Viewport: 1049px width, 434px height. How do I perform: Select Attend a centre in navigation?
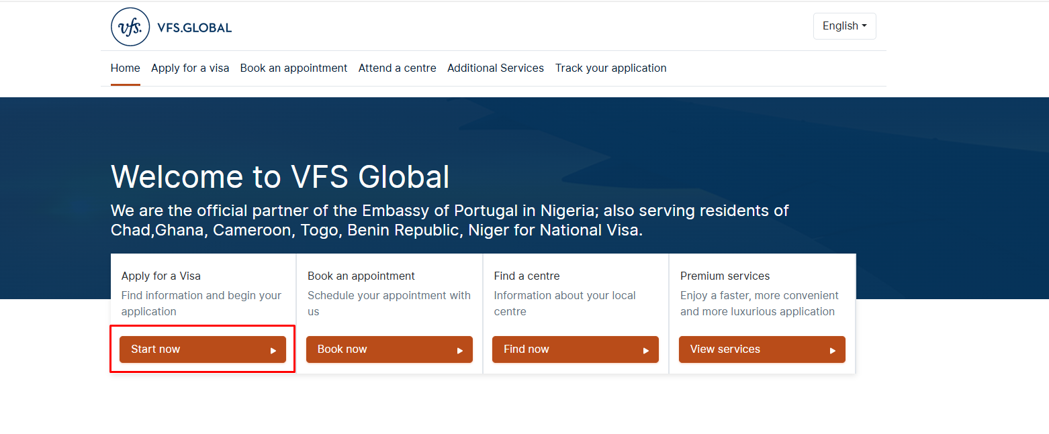(x=398, y=68)
